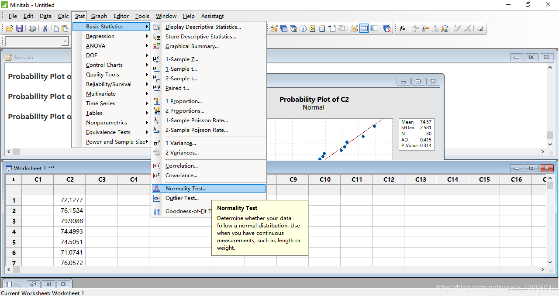The height and width of the screenshot is (296, 559).
Task: Click the 1 Variance sigma-squared icon
Action: (157, 143)
